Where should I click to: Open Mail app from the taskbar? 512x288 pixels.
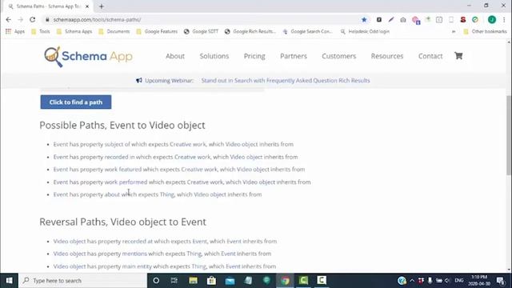(230, 281)
